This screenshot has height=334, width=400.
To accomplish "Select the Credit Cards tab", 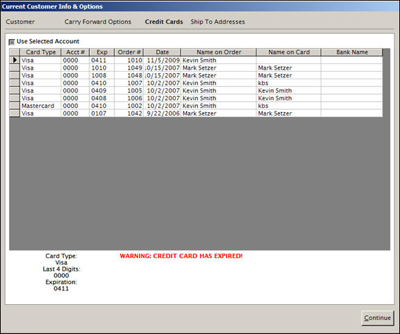I will [x=164, y=22].
